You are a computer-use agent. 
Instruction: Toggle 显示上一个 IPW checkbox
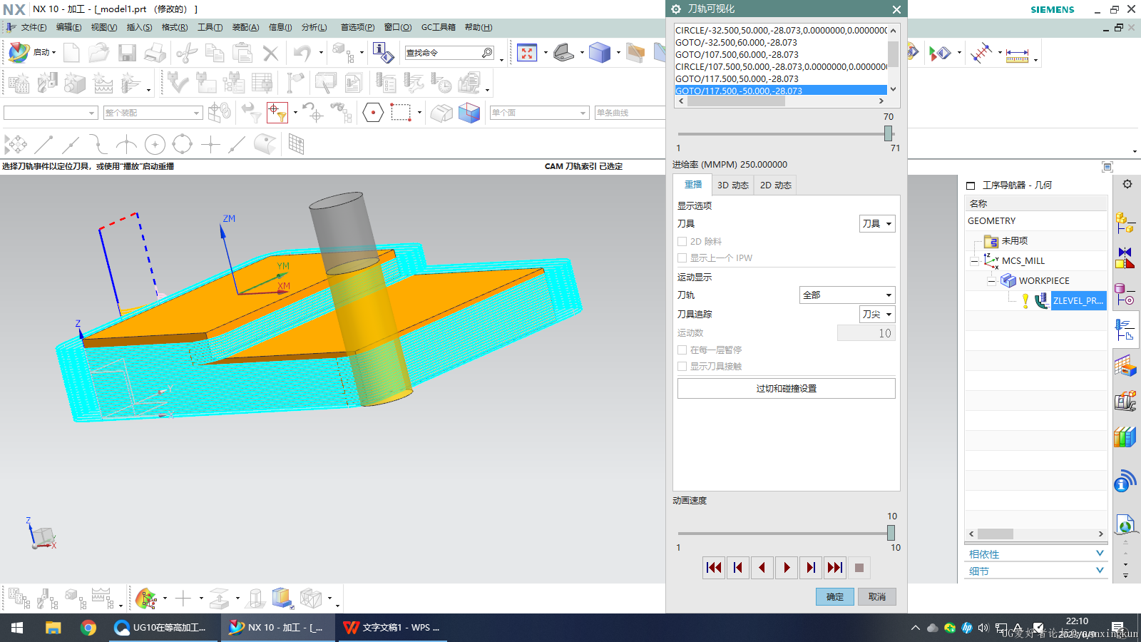tap(682, 258)
